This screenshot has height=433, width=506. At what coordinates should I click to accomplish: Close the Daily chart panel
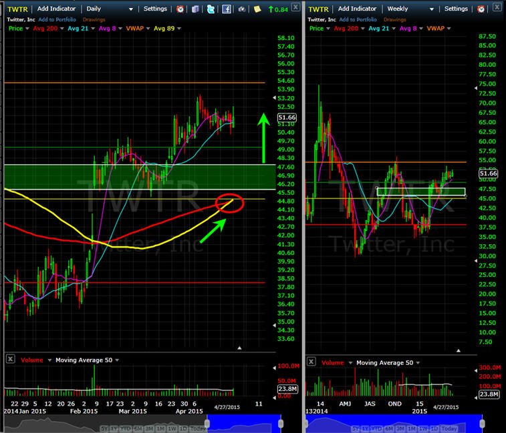click(x=295, y=7)
